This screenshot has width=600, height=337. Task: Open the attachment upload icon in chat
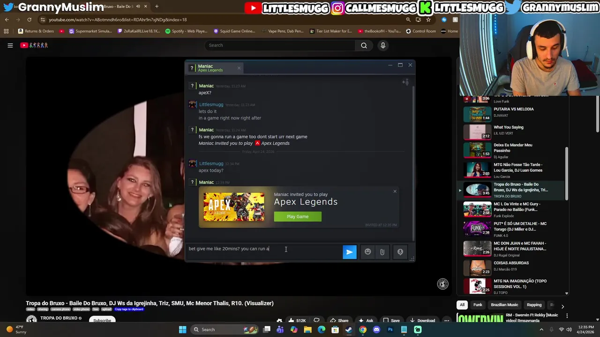382,252
